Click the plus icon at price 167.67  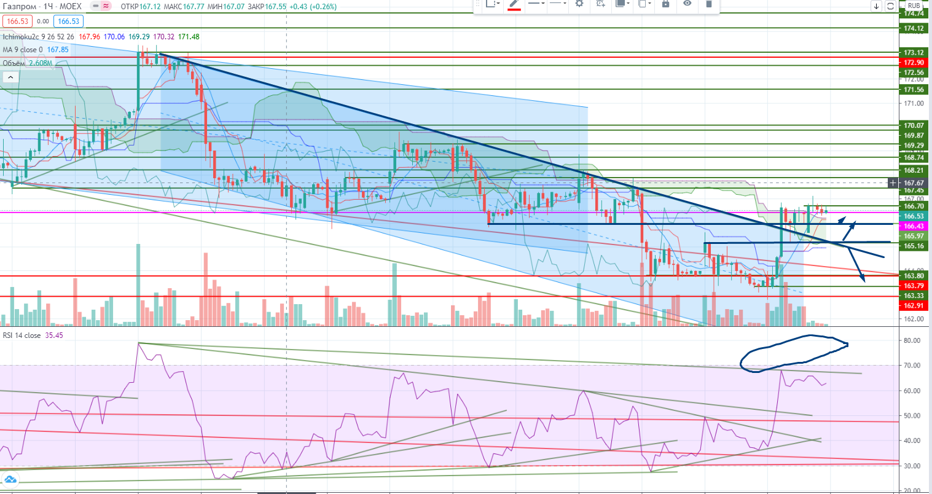(x=893, y=183)
